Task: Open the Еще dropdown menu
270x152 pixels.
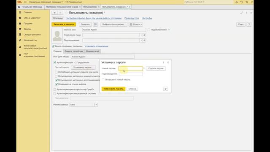Action: [241, 24]
